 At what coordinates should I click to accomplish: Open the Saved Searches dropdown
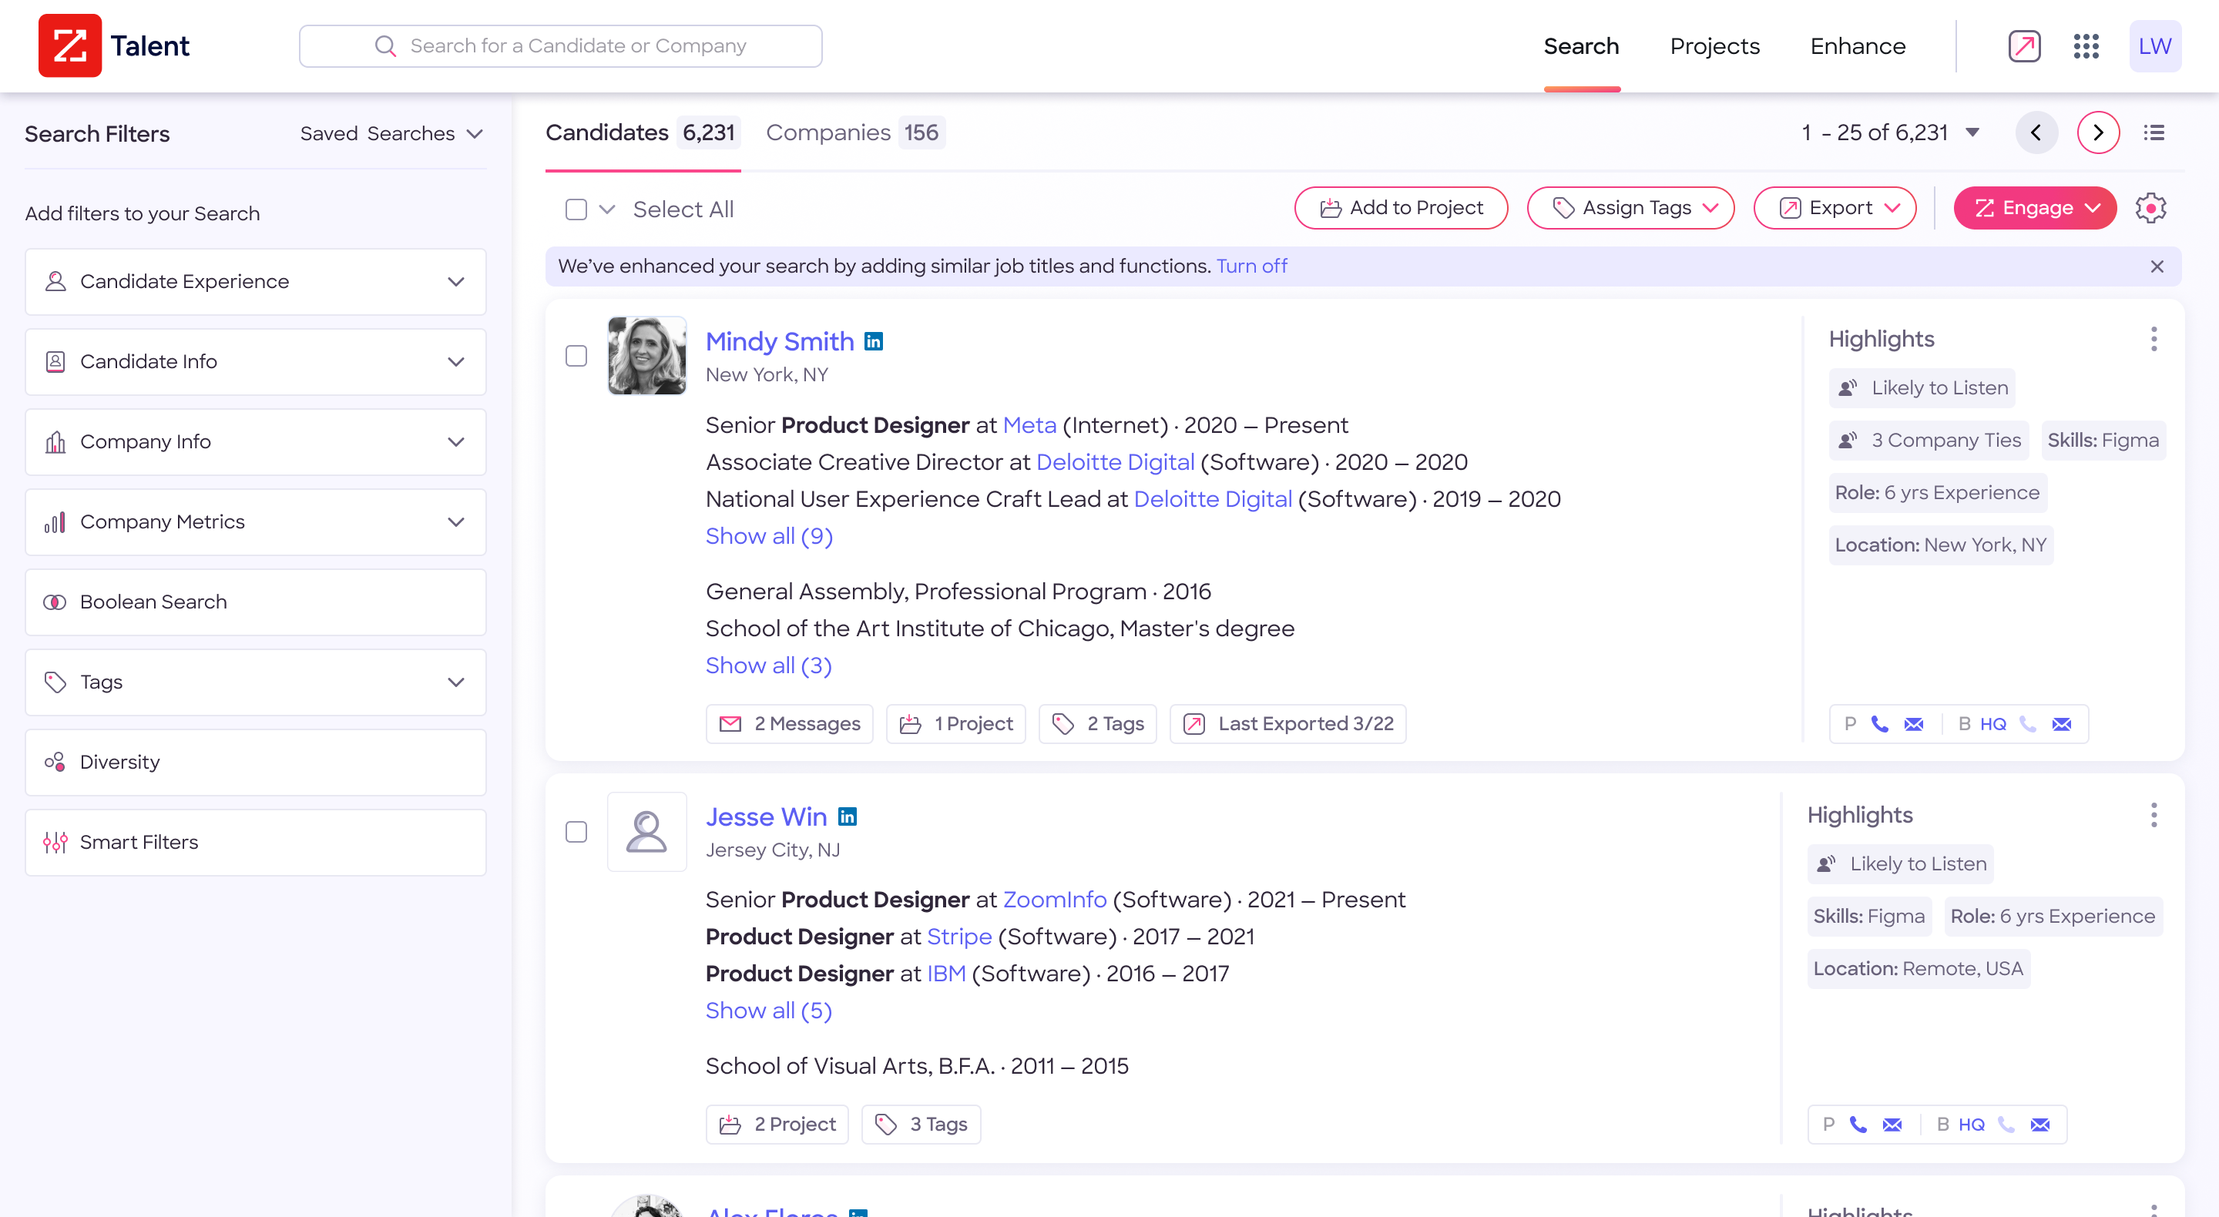pos(391,133)
